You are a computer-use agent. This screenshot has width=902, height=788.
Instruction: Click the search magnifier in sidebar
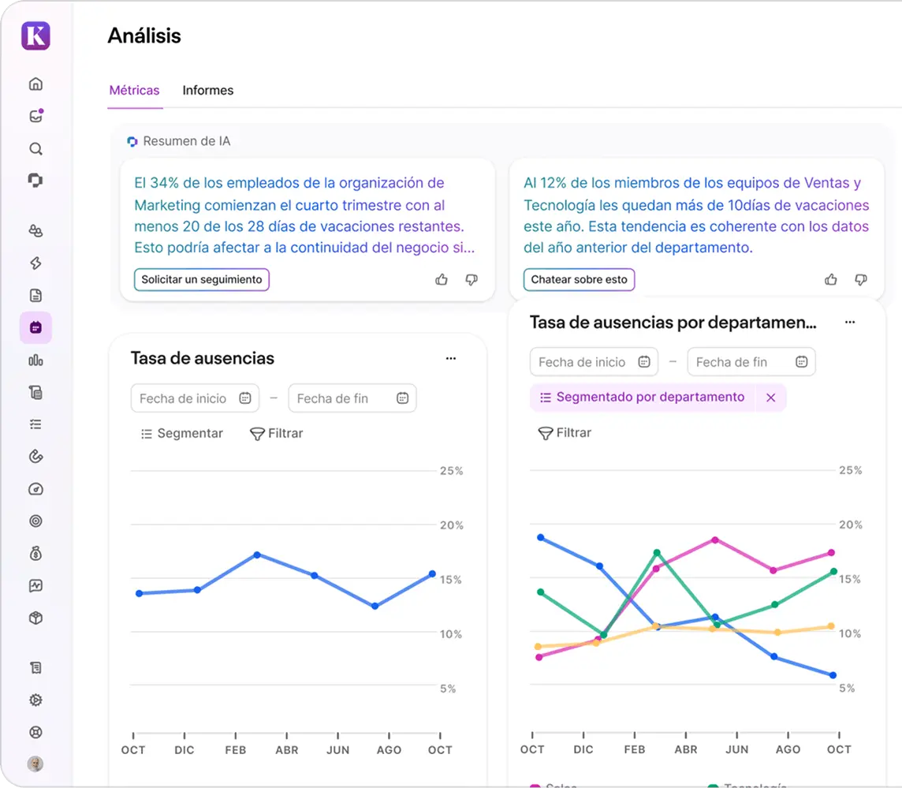(35, 149)
